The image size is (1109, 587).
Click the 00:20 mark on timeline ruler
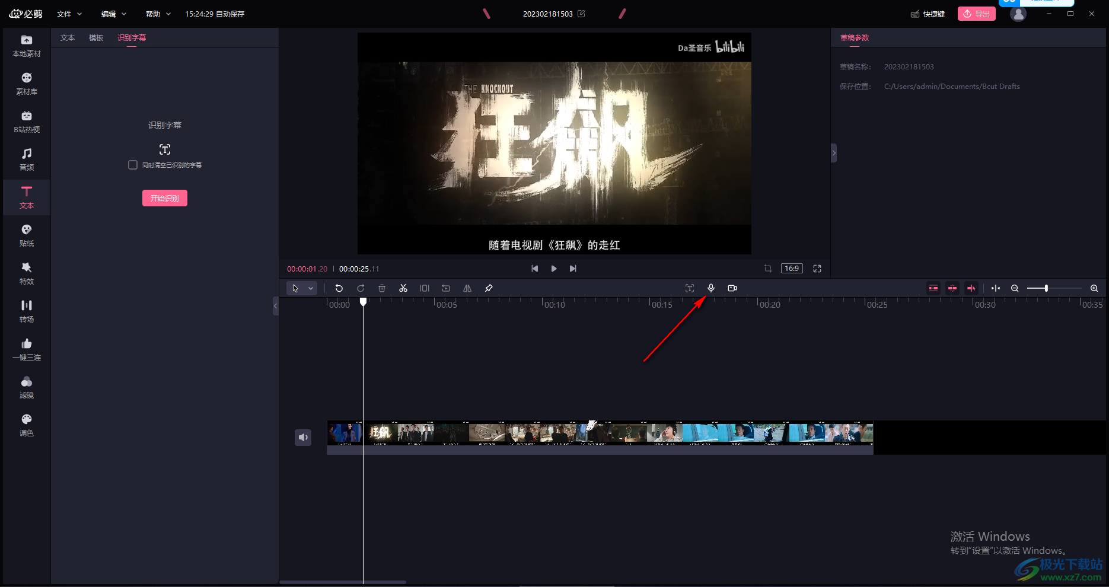pyautogui.click(x=770, y=304)
